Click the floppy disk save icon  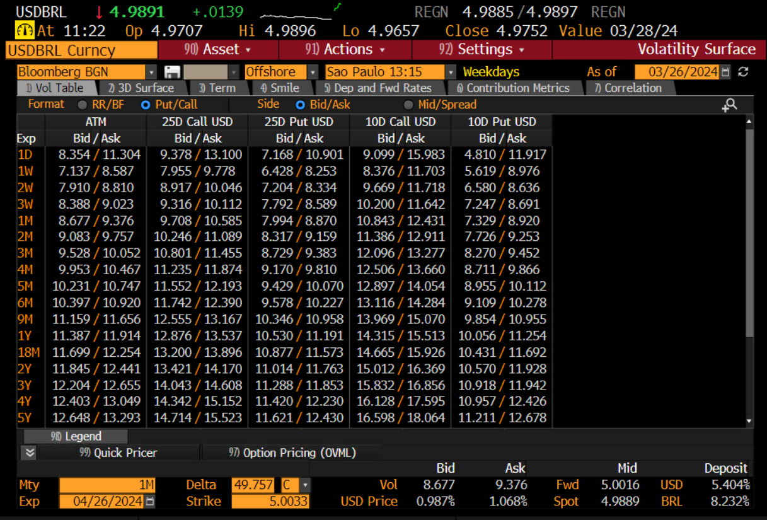tap(172, 72)
